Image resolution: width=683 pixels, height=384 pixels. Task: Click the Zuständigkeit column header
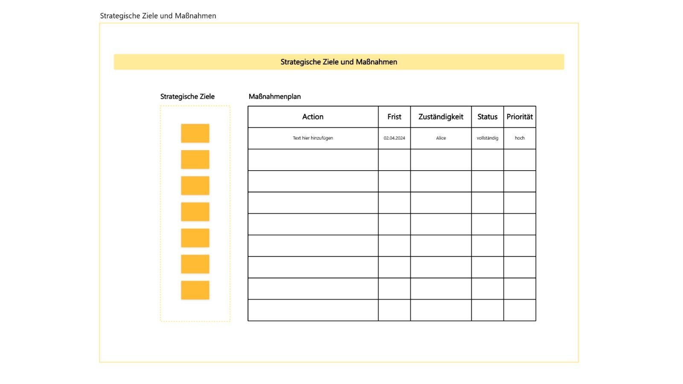pyautogui.click(x=441, y=117)
